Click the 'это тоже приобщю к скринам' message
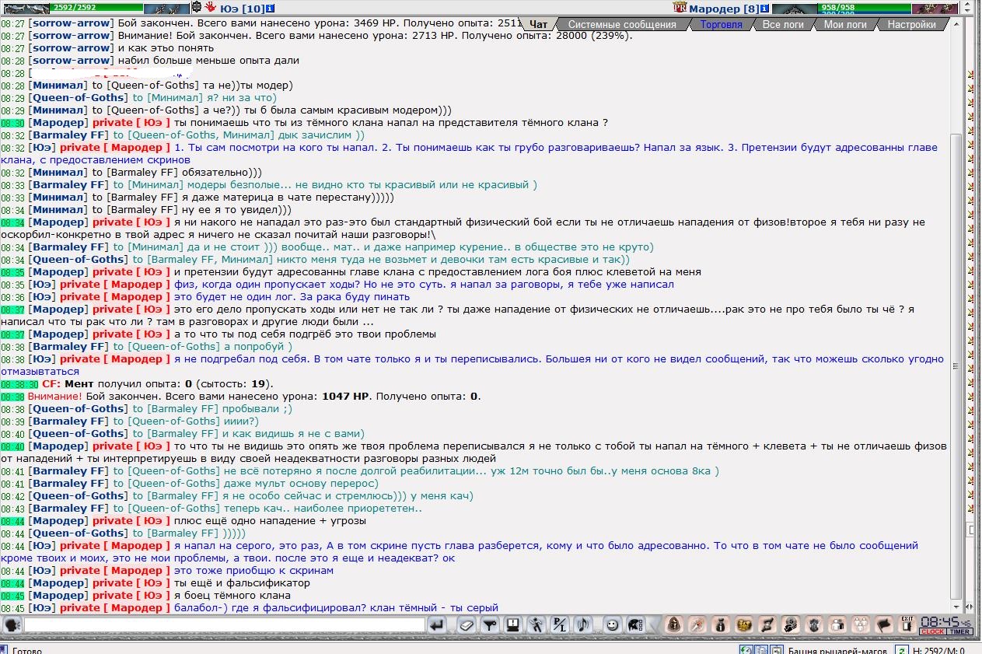Screen dimensions: 982x654 pyautogui.click(x=253, y=571)
